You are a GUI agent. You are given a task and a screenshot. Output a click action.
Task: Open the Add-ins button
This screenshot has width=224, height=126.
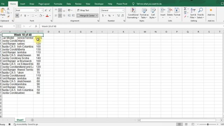pyautogui.click(x=211, y=12)
